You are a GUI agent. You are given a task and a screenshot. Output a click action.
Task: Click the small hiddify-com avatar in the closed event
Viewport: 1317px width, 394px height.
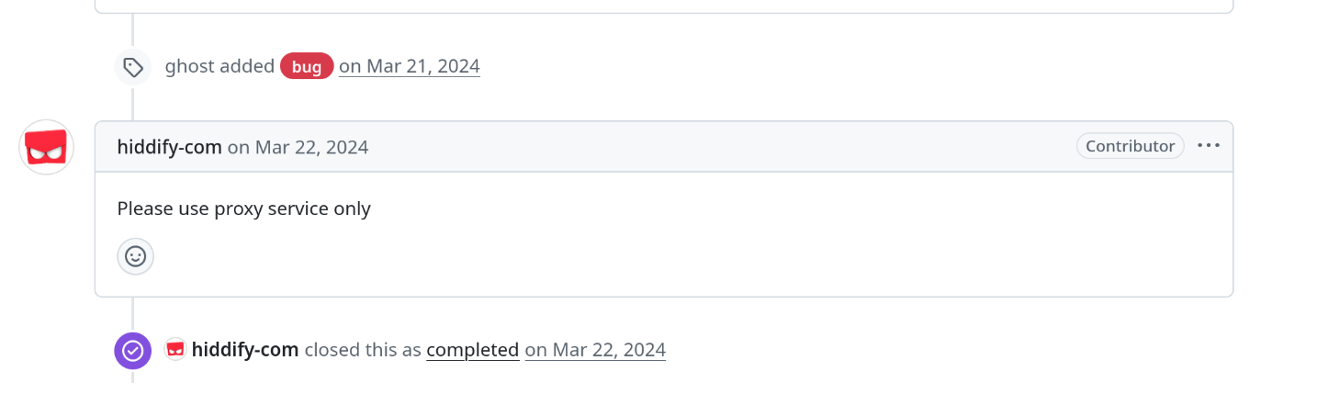tap(174, 349)
